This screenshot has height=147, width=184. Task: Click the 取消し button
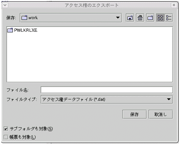[161, 114]
